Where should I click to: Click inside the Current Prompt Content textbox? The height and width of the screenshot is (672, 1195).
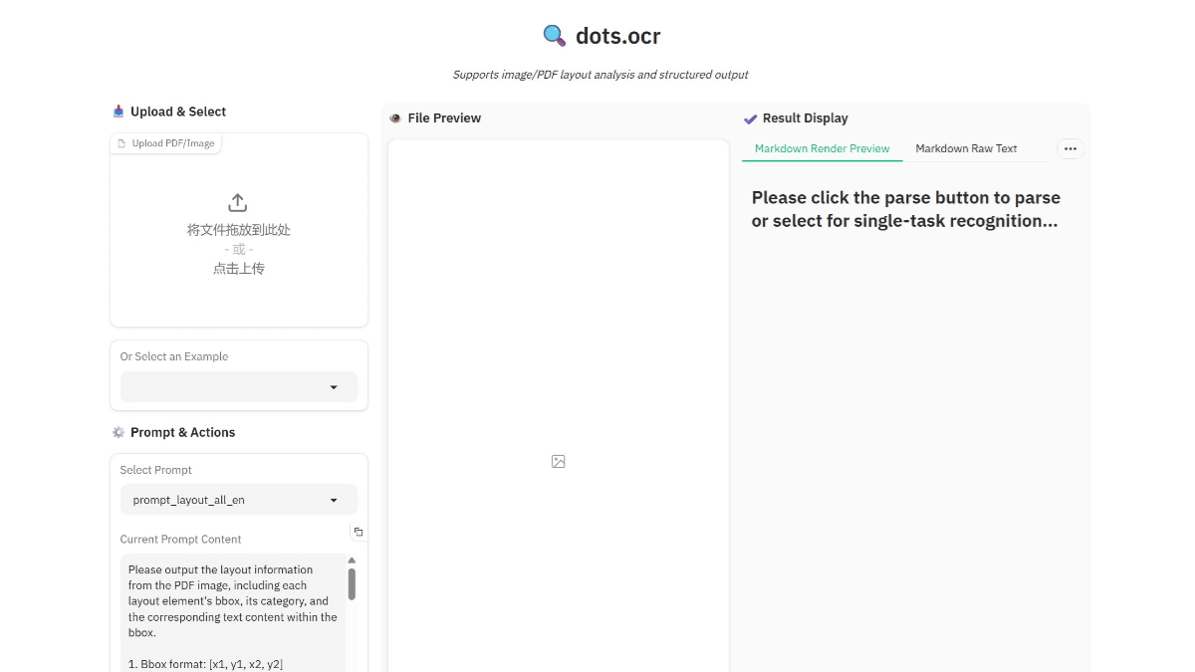point(233,612)
